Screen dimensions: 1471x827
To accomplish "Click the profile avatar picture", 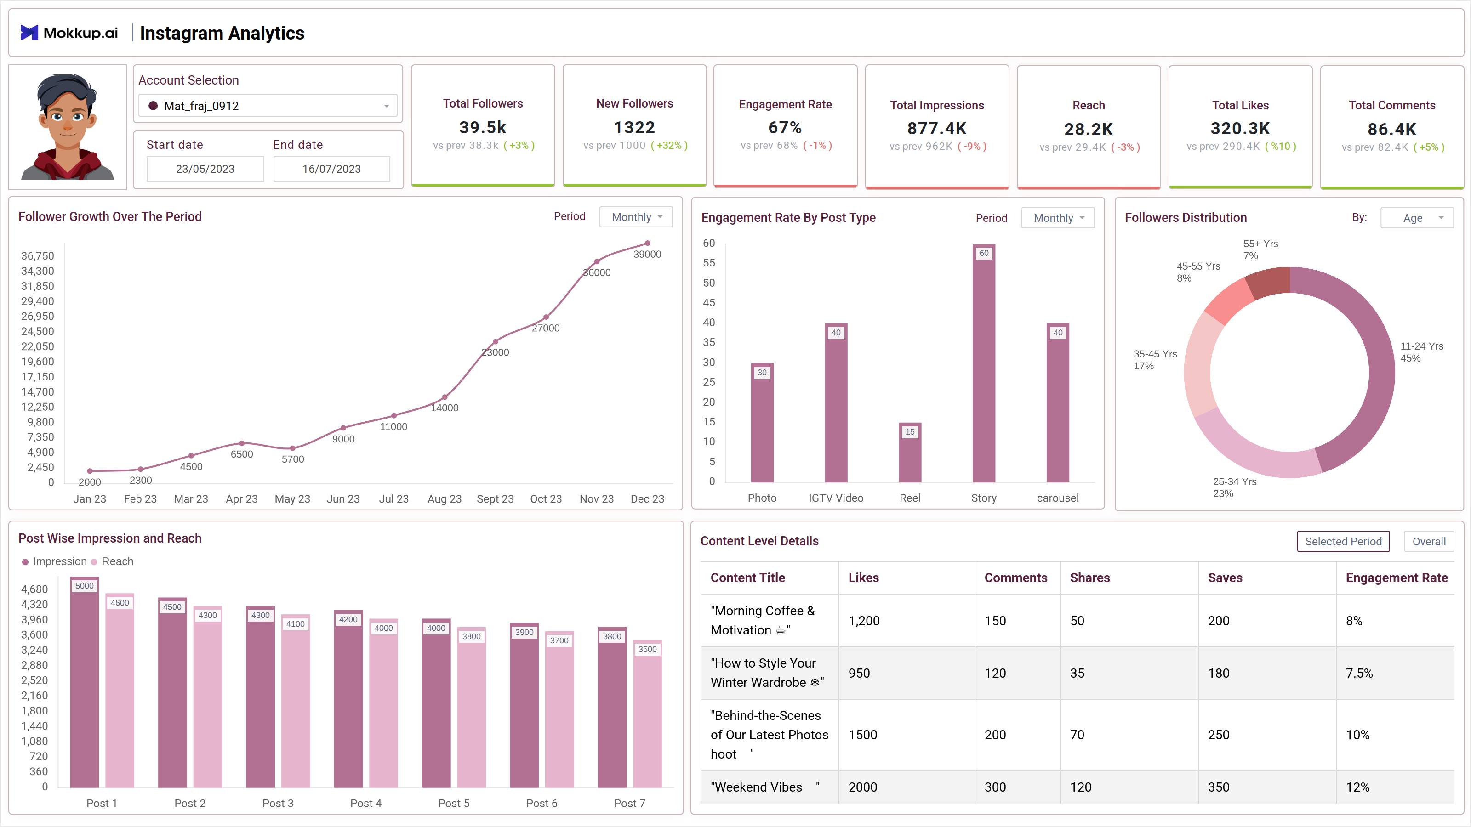I will 68,127.
